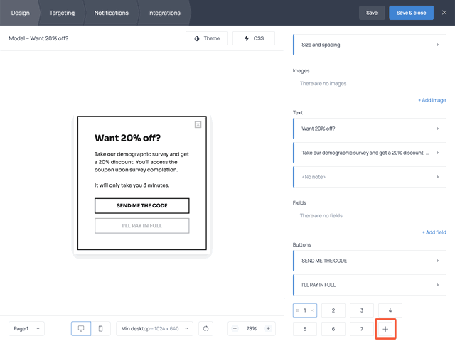Open the Page 1 dropdown
Viewport: 455px width, 341px height.
pos(27,328)
